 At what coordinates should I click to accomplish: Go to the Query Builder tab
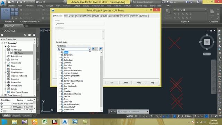pos(114,16)
